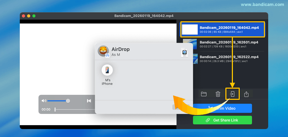Screen dimensions: 288x137
Task: Close the Bandicam window with the red button
Action: click(x=23, y=16)
